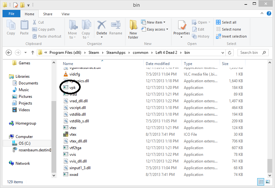The image size is (275, 188).
Task: Expand the Delete dropdown arrow
Action: 102,37
